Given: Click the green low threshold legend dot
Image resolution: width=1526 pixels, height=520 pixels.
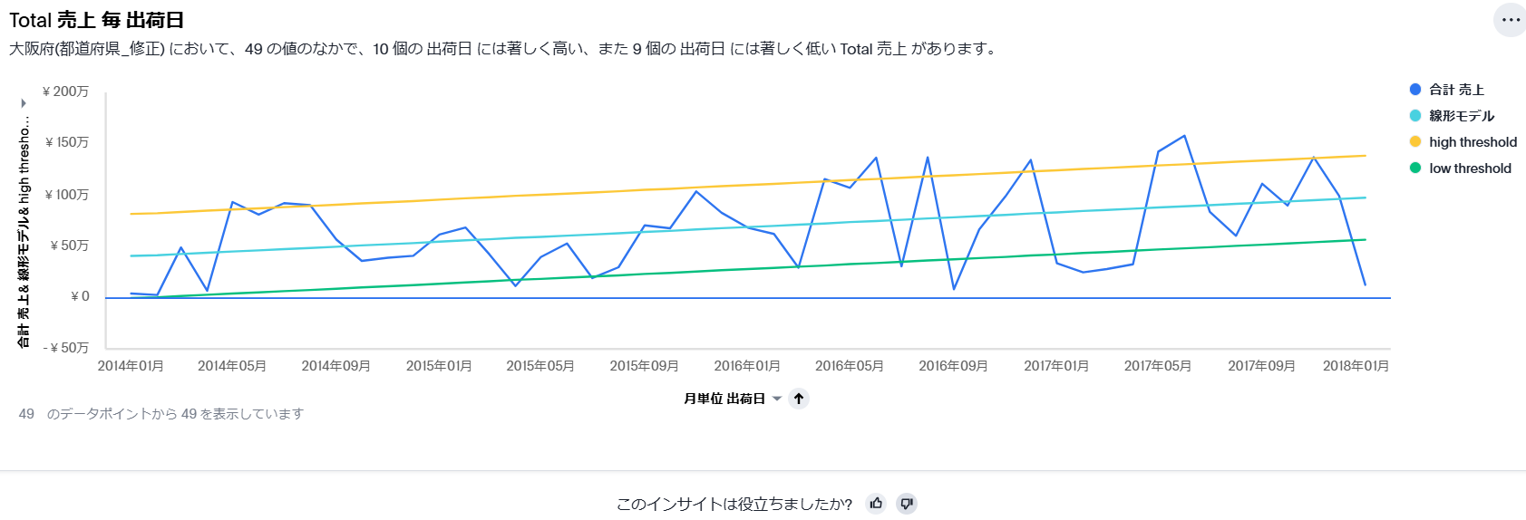Looking at the screenshot, I should 1415,168.
